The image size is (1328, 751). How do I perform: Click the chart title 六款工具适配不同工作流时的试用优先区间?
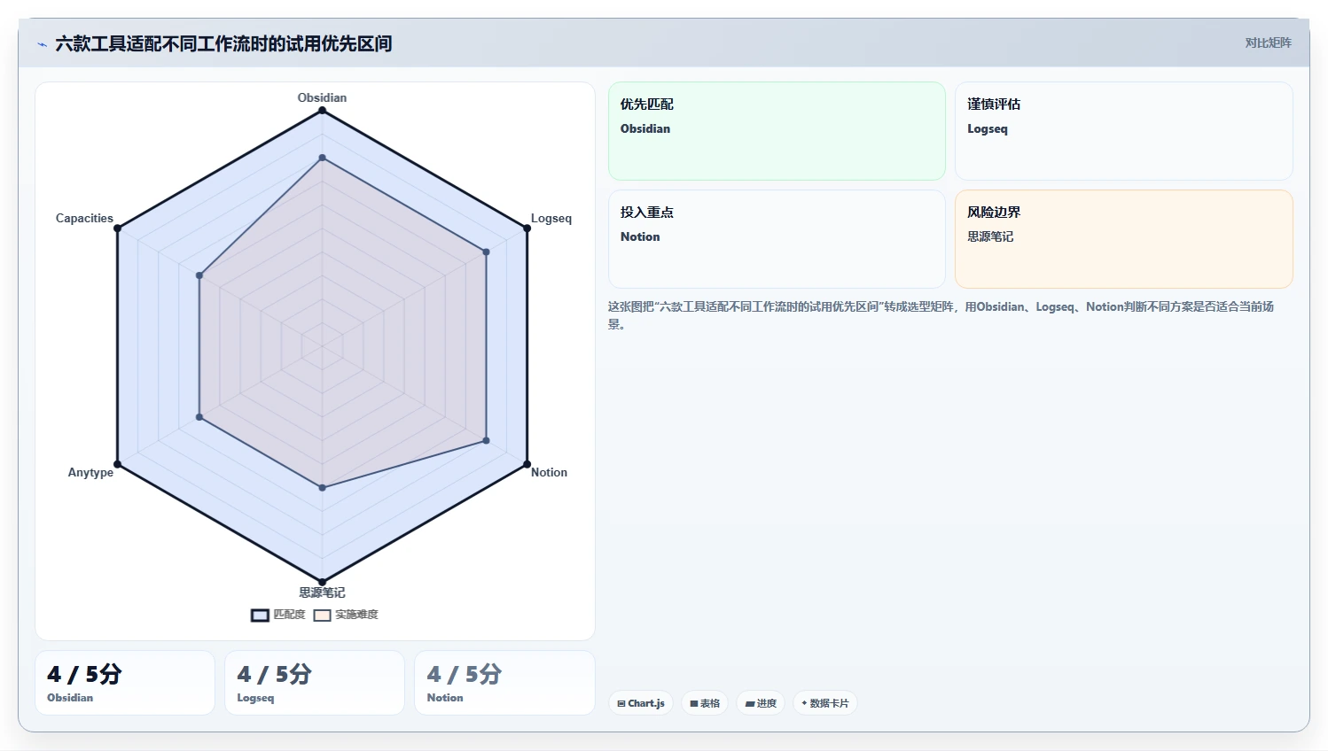[x=223, y=43]
